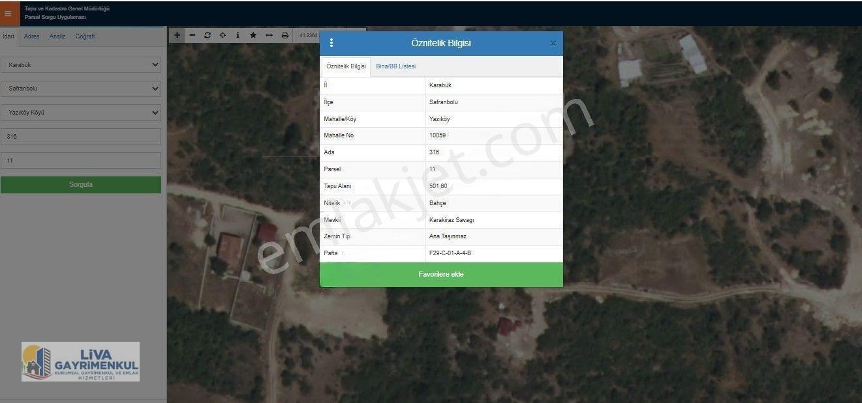Open the hamburger menu in header
Screen dimensions: 862x403
tap(8, 14)
